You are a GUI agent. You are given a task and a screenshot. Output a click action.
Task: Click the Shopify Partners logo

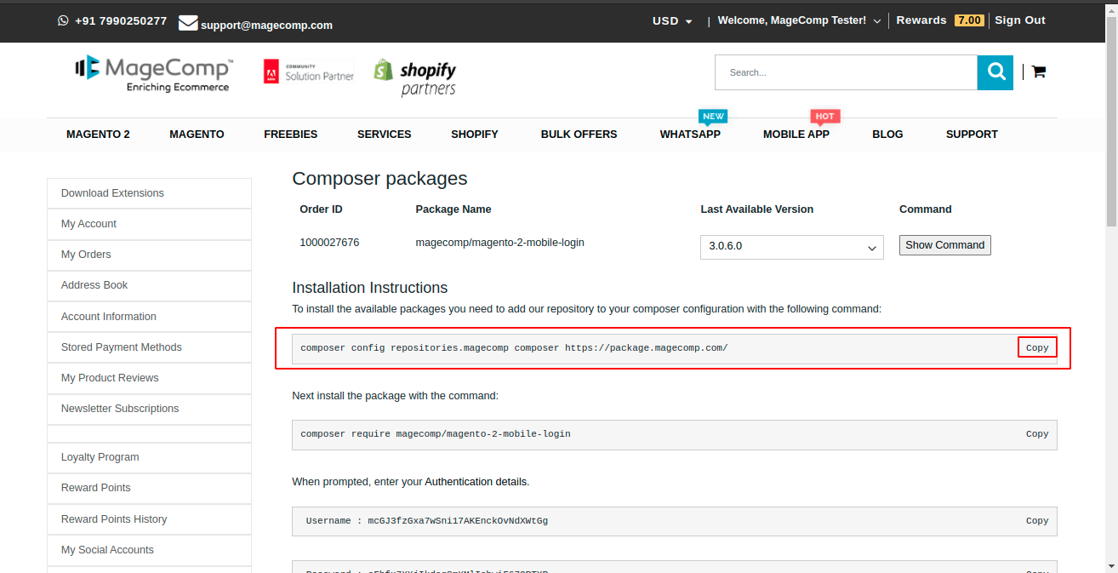pos(415,77)
